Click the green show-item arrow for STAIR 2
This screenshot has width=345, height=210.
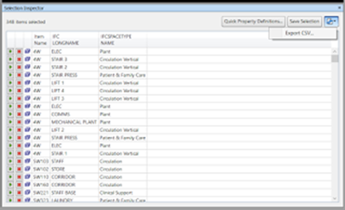coord(10,67)
